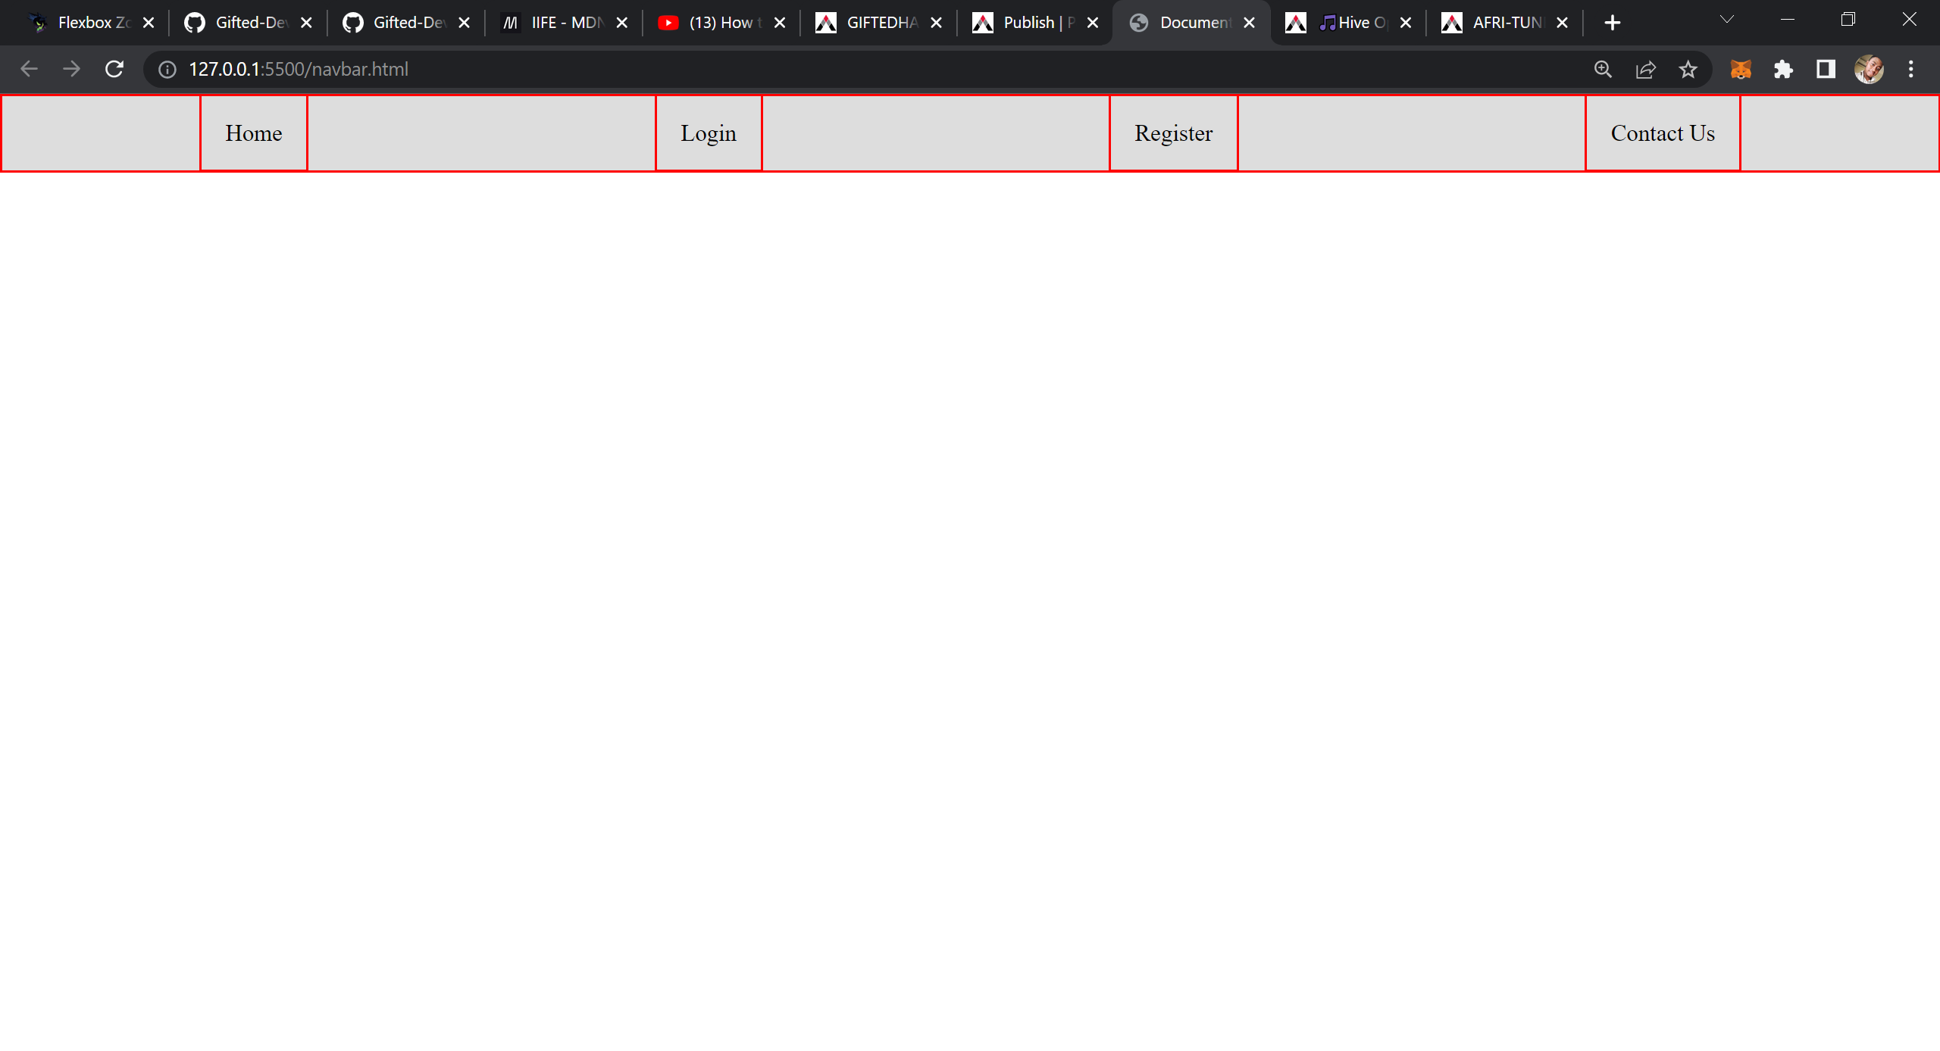Image resolution: width=1940 pixels, height=1051 pixels.
Task: Restore down the browser window
Action: (1848, 20)
